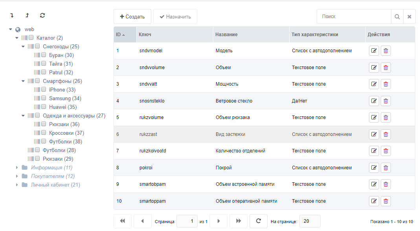The height and width of the screenshot is (231, 420).
Task: Click the Создать button
Action: click(x=132, y=16)
